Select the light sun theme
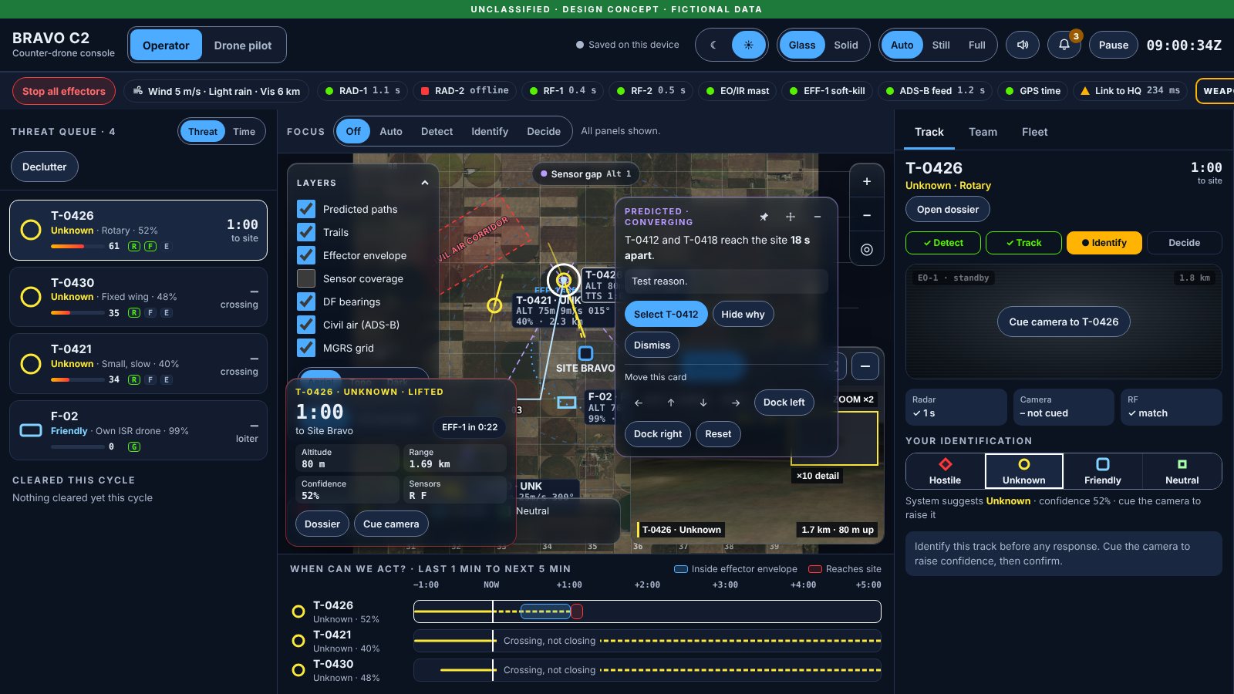Viewport: 1234px width, 694px height. [x=748, y=45]
